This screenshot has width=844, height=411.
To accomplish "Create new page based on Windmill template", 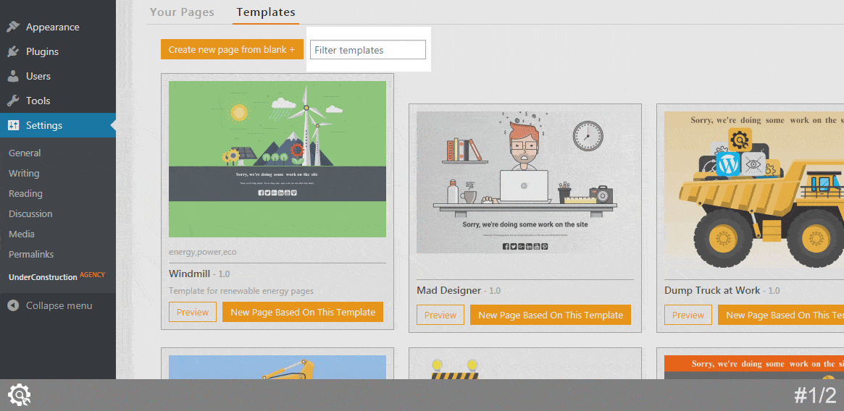I will click(303, 313).
